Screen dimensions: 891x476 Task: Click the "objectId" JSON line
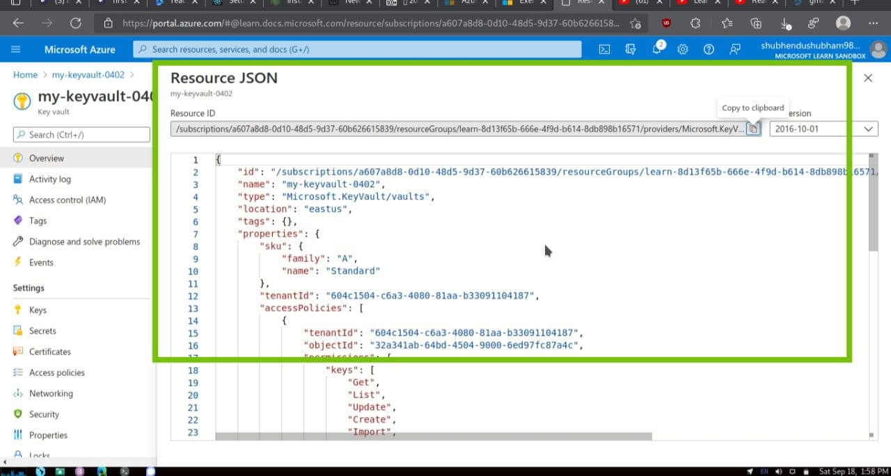coord(443,345)
